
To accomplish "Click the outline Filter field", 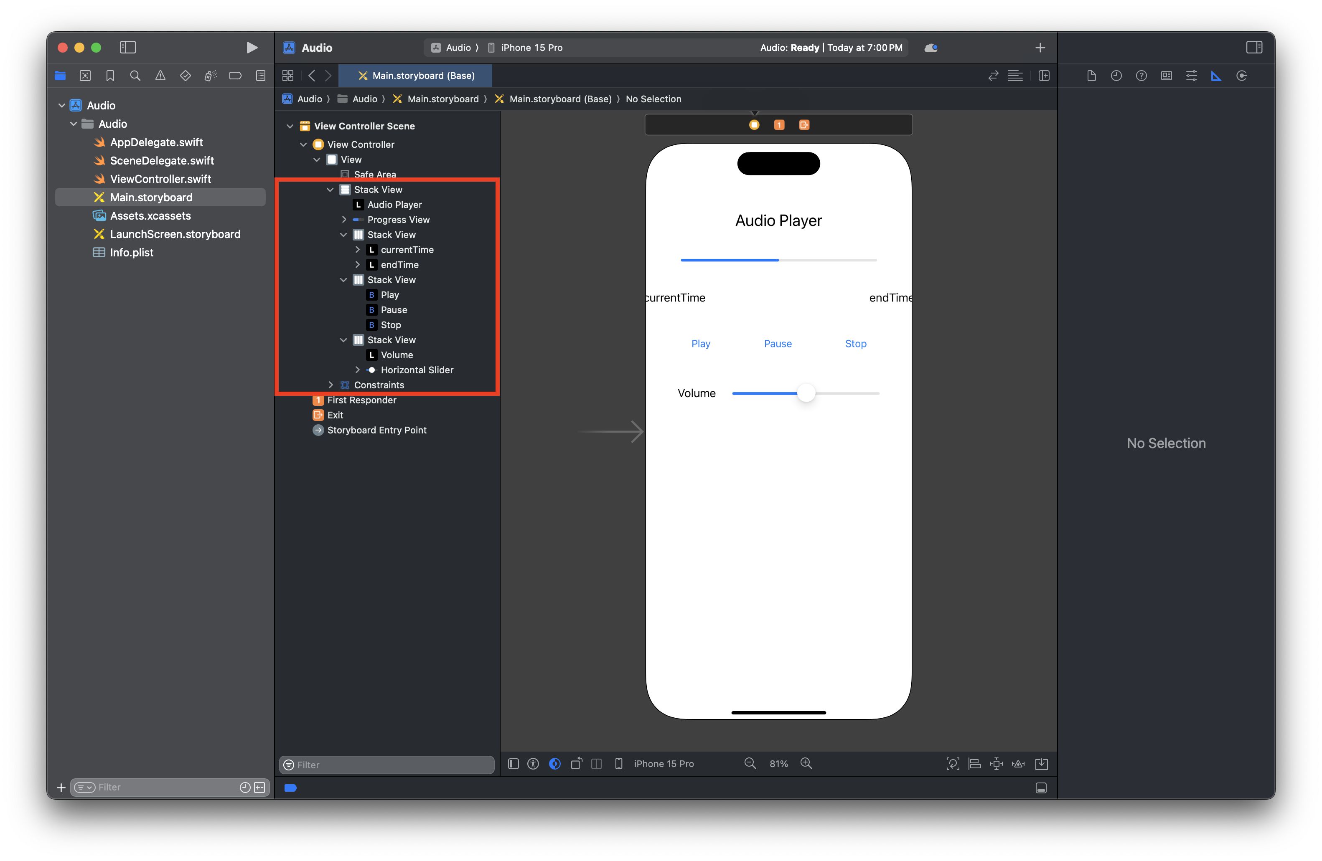I will (389, 765).
